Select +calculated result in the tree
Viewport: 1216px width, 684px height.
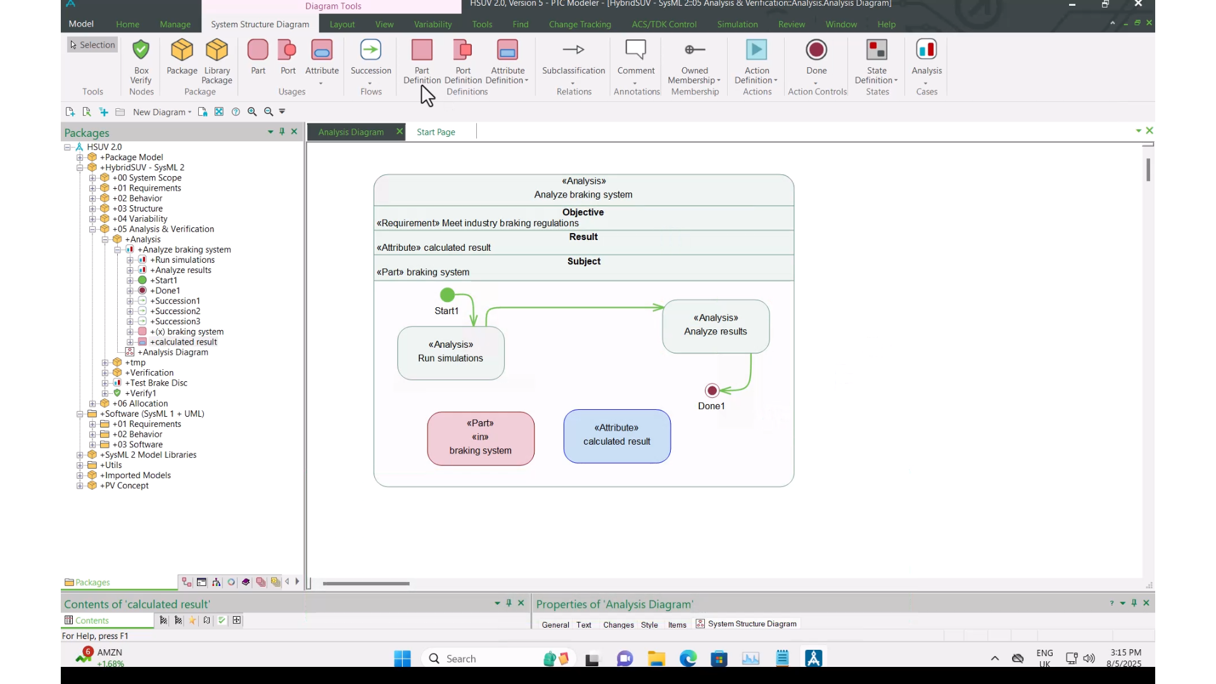tap(184, 342)
